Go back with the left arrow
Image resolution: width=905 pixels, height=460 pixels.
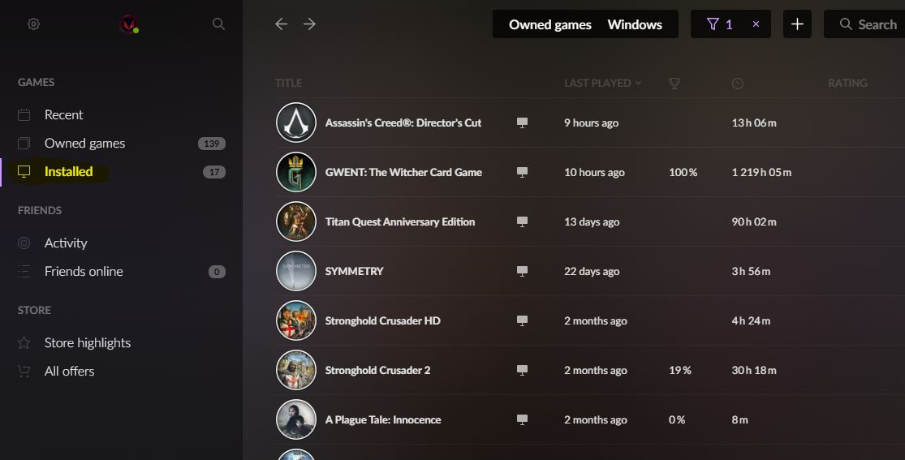281,24
